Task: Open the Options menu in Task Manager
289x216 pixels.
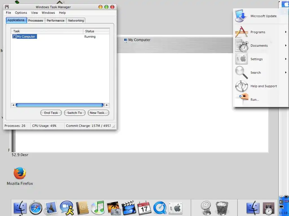Action: tap(21, 13)
